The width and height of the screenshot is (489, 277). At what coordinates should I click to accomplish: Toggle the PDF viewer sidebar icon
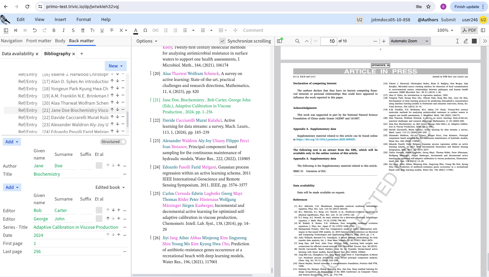(x=279, y=41)
